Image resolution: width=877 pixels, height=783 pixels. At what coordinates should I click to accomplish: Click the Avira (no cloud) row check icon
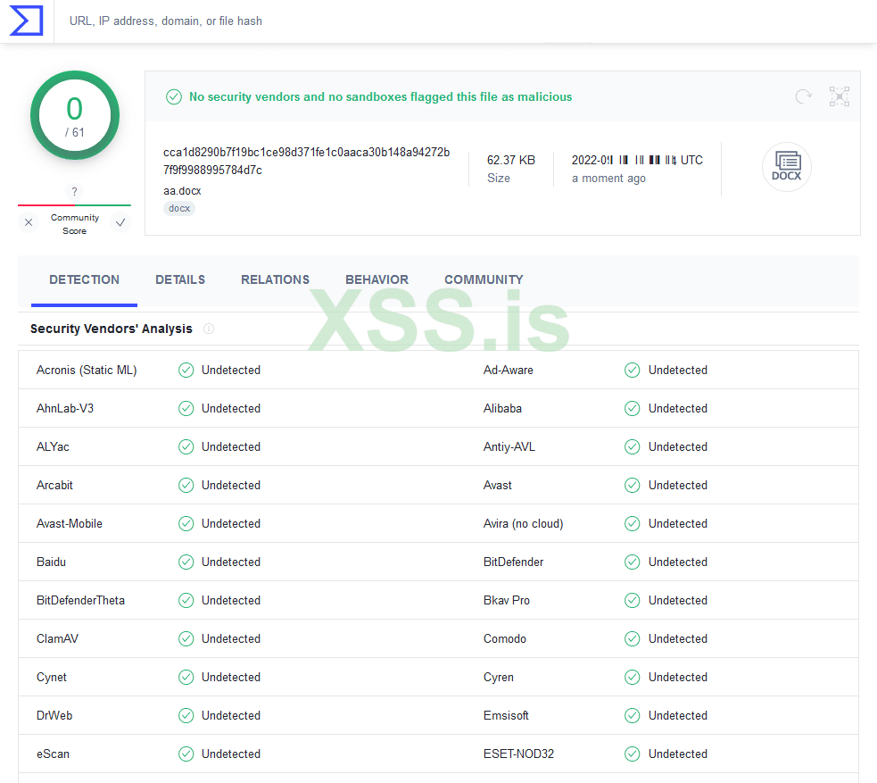pyautogui.click(x=633, y=523)
